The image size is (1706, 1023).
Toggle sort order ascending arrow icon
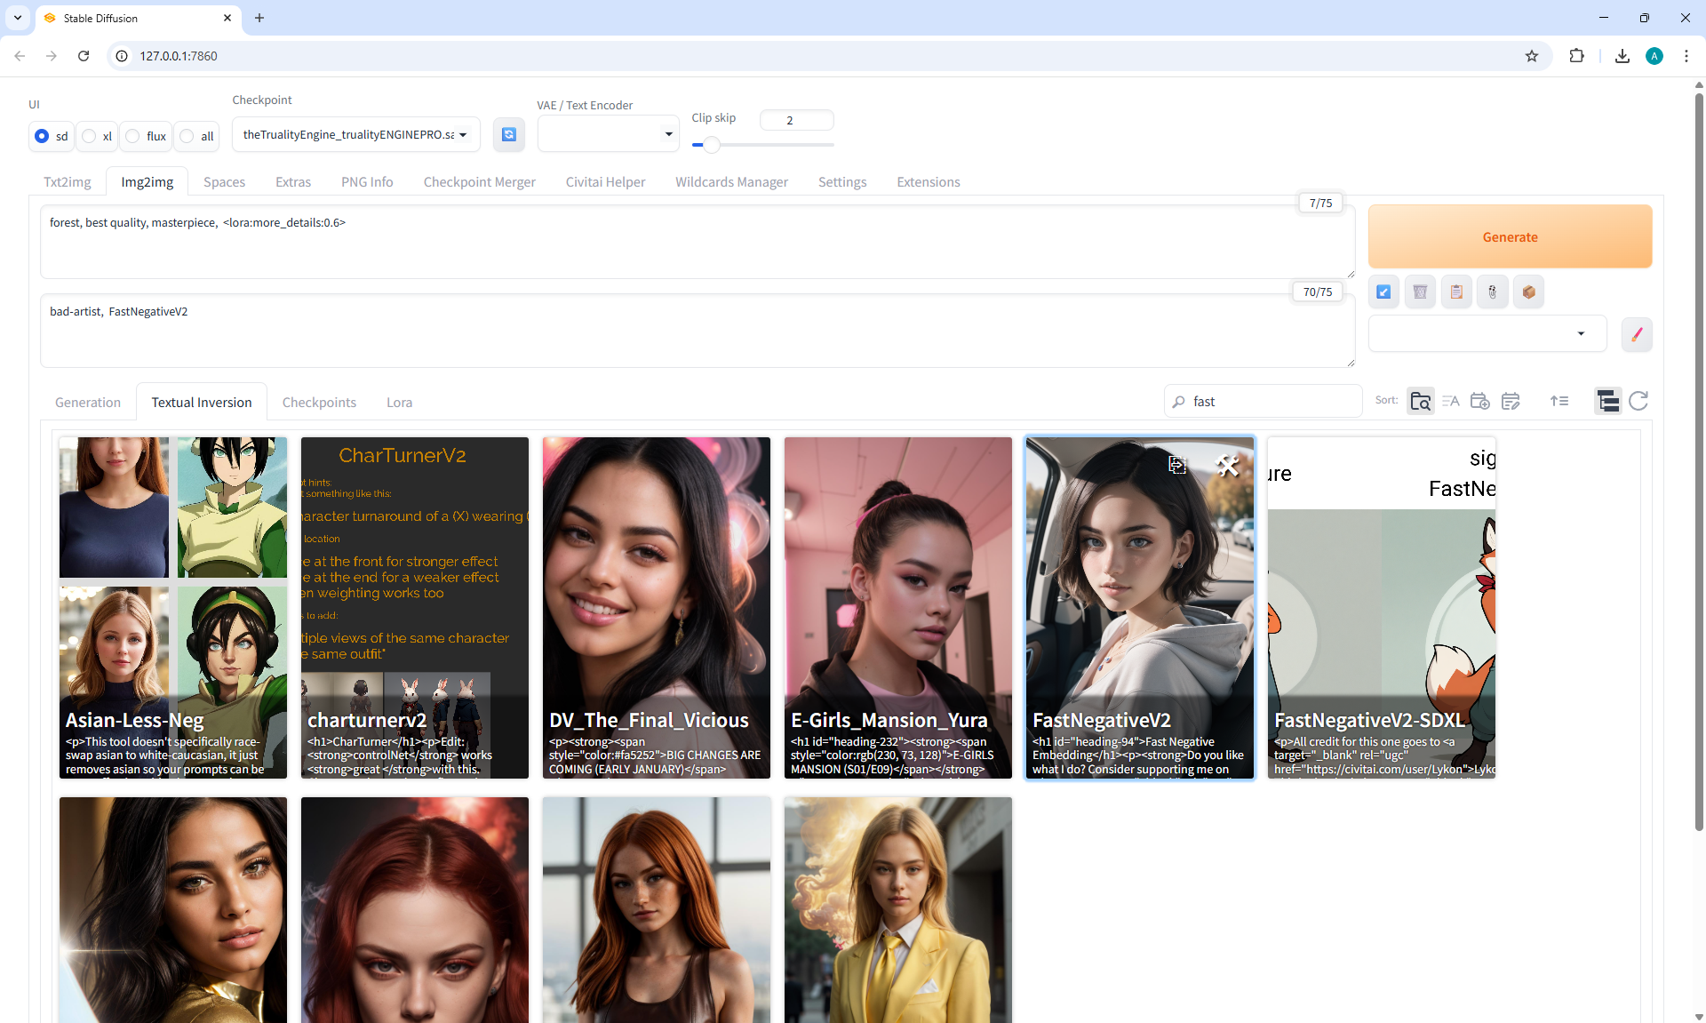[x=1559, y=401]
